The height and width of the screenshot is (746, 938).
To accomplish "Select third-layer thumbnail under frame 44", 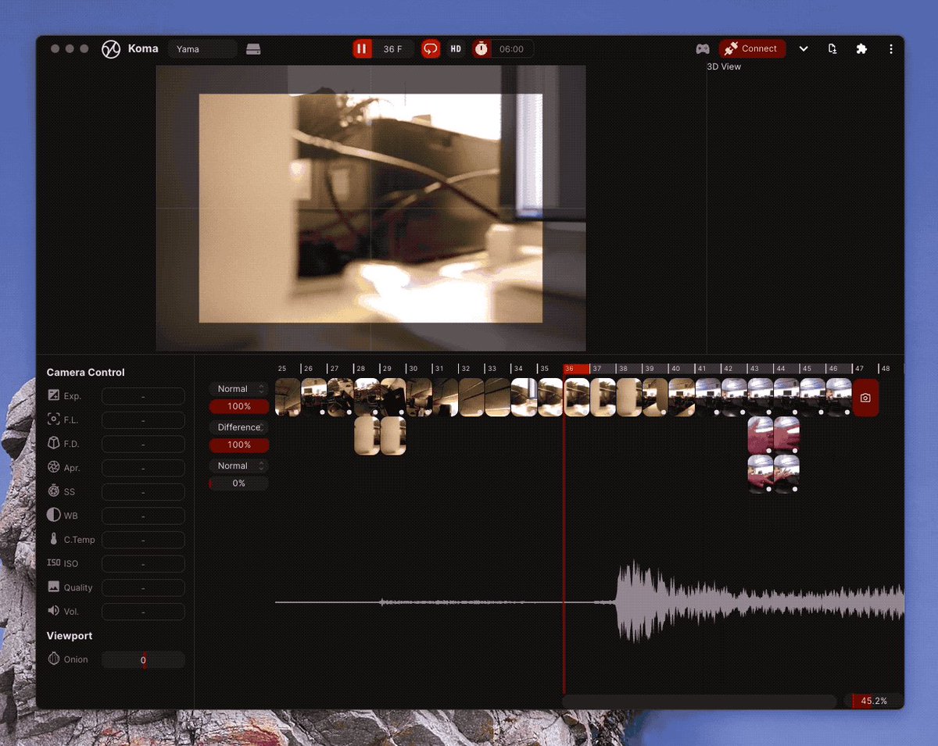I will 786,474.
